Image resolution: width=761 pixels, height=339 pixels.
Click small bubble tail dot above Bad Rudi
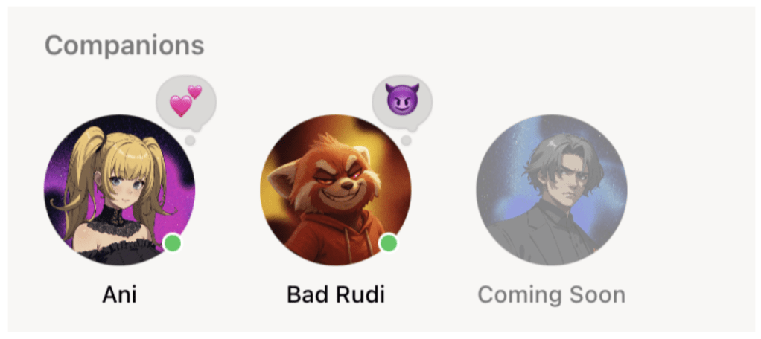point(407,141)
